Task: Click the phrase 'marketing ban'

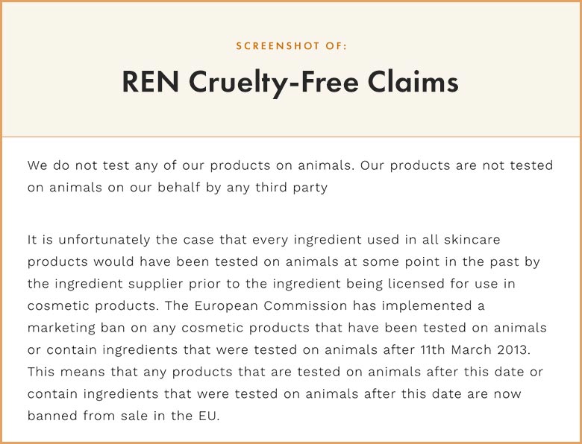Action: coord(76,328)
